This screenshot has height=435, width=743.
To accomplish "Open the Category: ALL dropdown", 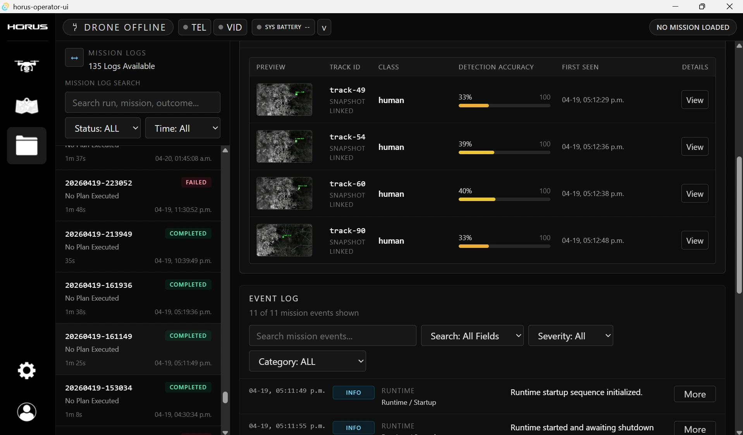I will (x=308, y=361).
